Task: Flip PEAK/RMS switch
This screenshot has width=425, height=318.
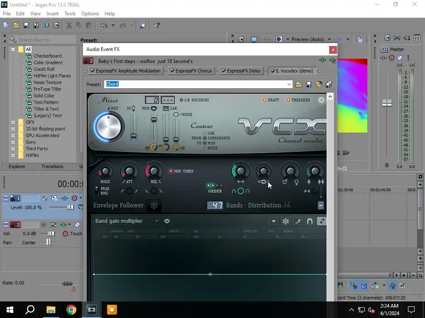Action: [96, 190]
